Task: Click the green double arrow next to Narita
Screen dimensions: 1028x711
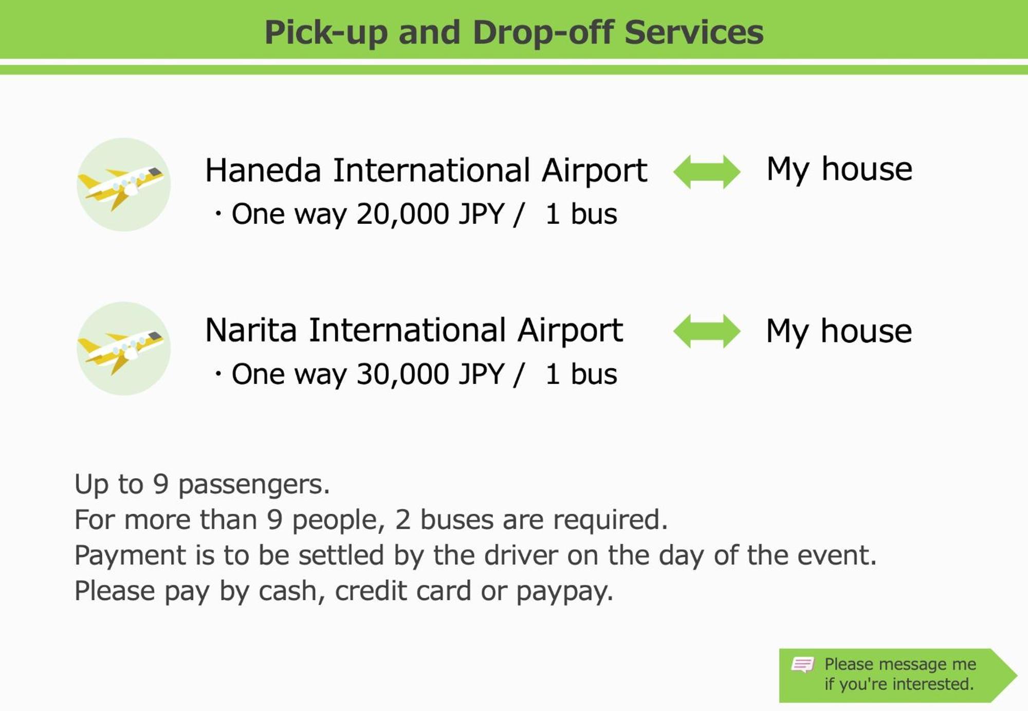Action: tap(707, 331)
